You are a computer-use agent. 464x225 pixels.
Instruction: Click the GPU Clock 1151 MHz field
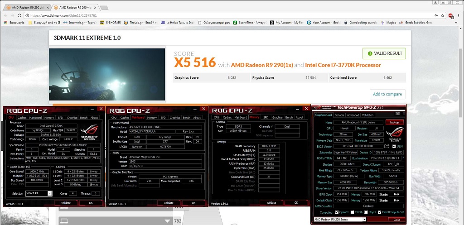(341, 194)
